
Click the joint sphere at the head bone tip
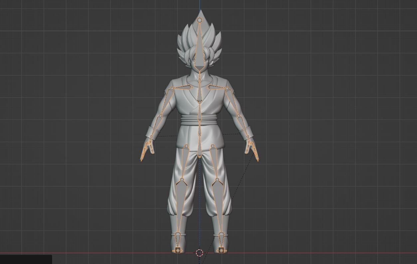200,20
